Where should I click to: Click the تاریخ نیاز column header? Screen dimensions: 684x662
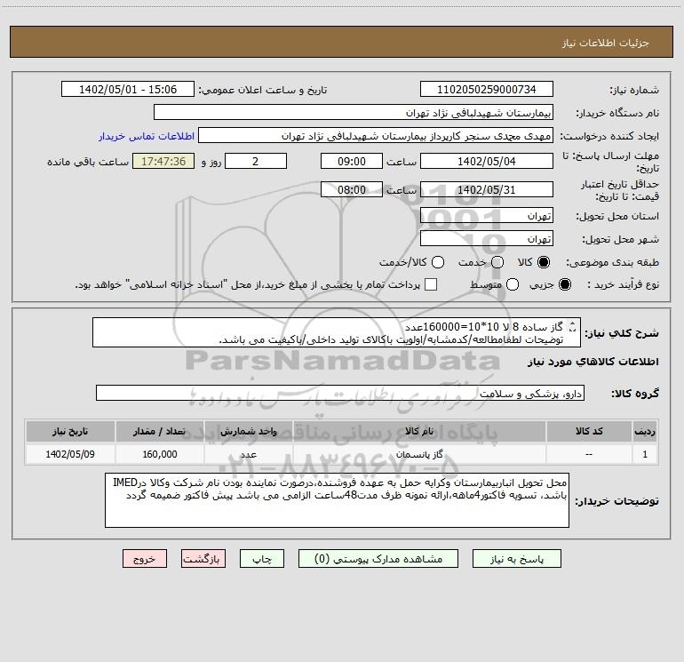(x=70, y=431)
